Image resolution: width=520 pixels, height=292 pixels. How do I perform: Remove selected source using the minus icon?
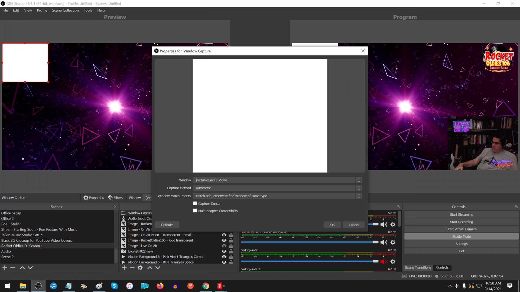tap(132, 267)
